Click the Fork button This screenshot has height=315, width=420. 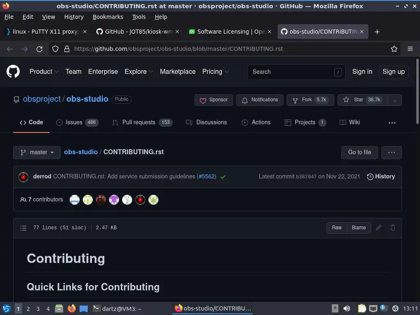coord(310,100)
